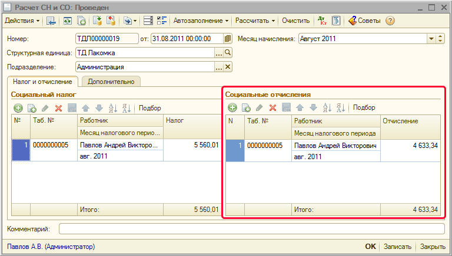Select the Налог и отчисление tab

tap(42, 82)
